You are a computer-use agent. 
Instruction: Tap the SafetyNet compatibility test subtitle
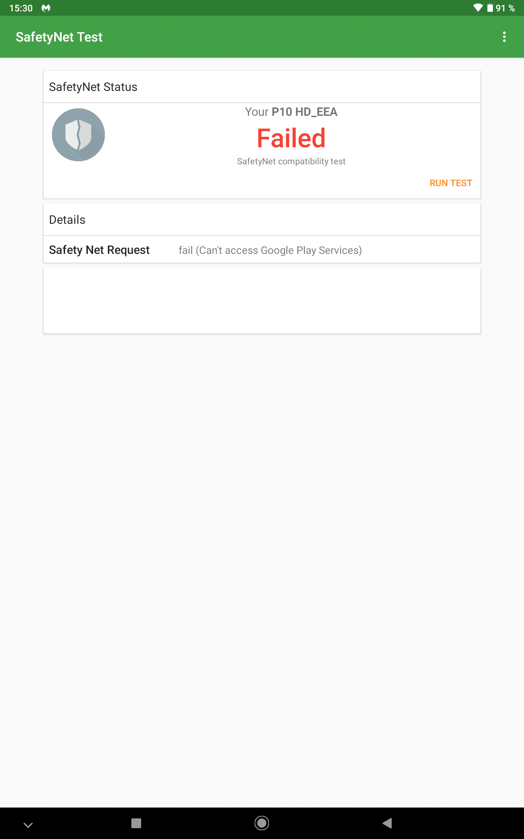click(291, 161)
